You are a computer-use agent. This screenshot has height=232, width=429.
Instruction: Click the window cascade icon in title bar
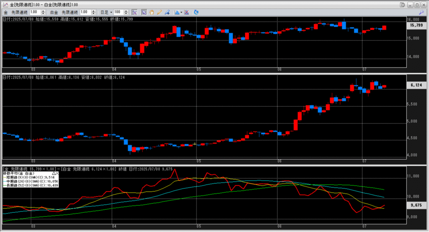403,5
